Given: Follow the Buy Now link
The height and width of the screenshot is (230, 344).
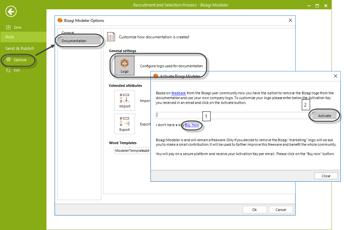Looking at the screenshot, I should tap(192, 125).
